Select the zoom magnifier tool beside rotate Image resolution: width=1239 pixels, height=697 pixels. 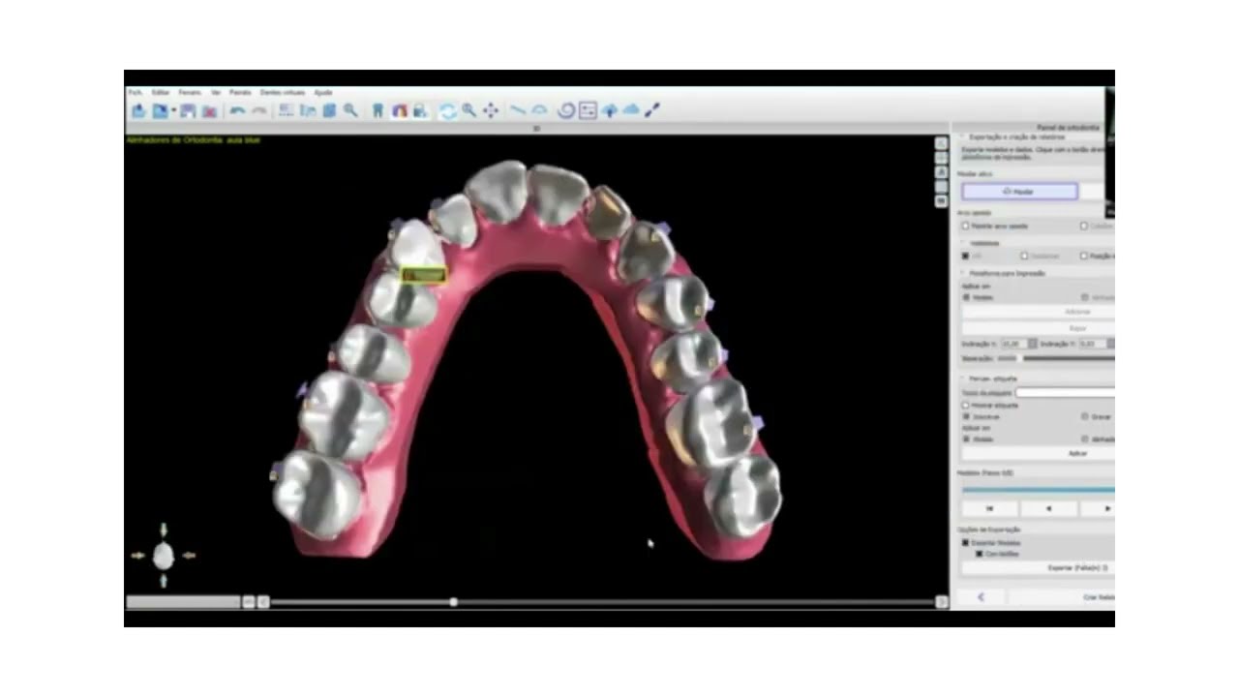tap(469, 111)
